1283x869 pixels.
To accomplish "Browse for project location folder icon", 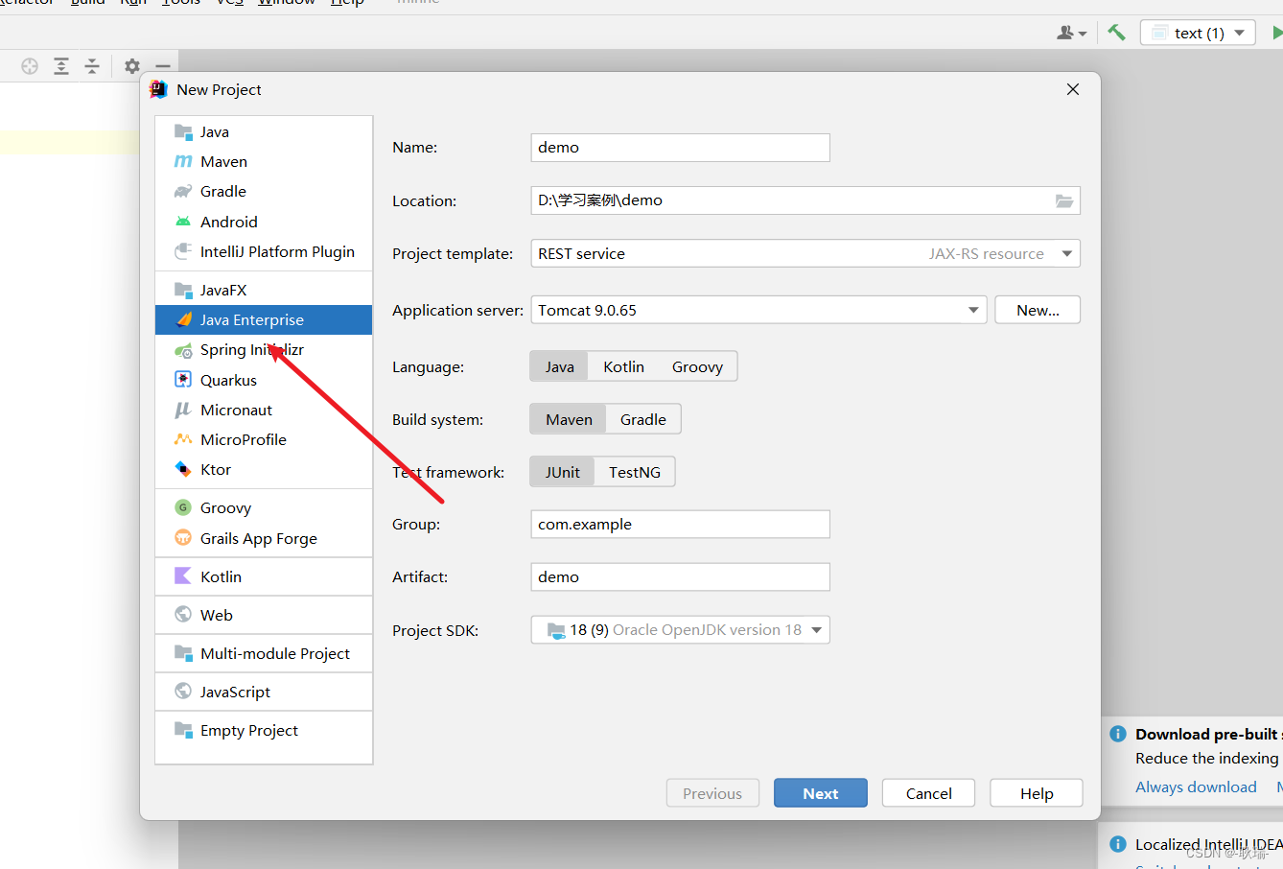I will point(1064,200).
